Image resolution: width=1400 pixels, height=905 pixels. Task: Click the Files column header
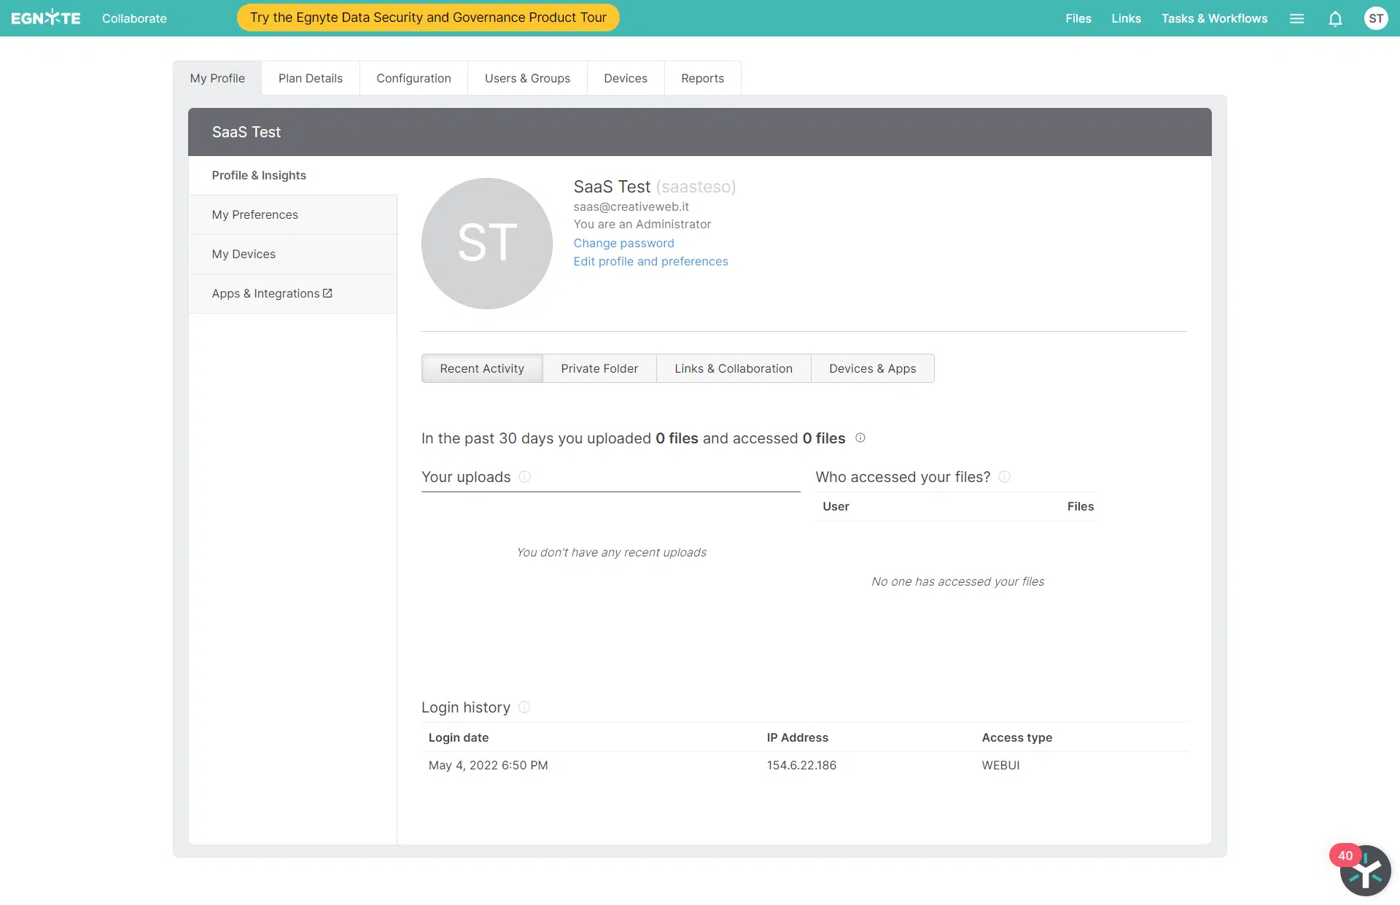tap(1081, 506)
